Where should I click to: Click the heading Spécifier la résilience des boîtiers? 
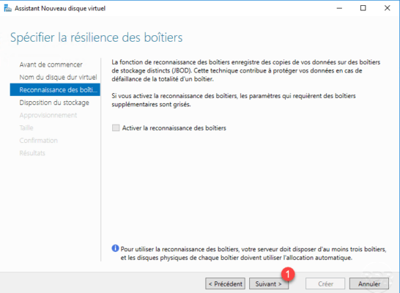pyautogui.click(x=97, y=37)
